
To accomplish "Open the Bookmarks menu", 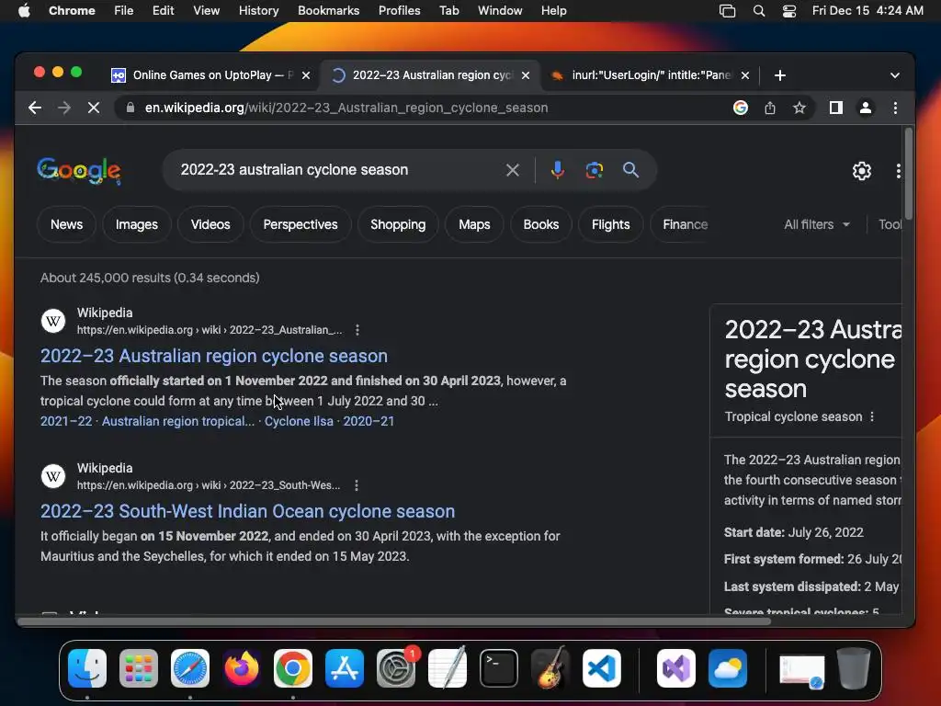I will click(x=328, y=11).
